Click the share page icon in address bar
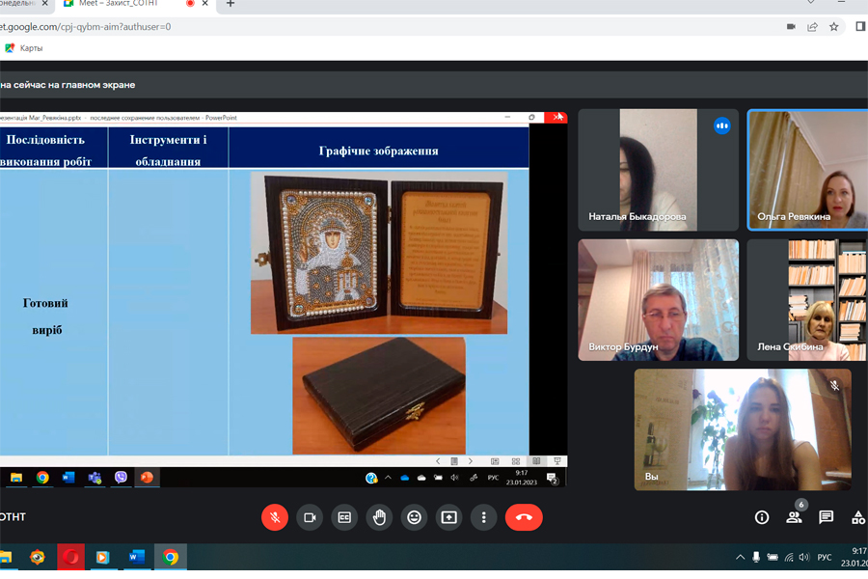The height and width of the screenshot is (579, 868). [813, 27]
